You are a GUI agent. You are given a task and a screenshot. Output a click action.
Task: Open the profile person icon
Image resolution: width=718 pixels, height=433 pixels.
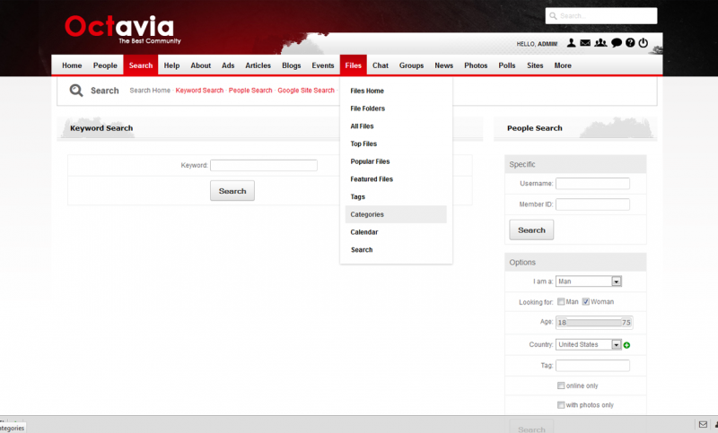(571, 43)
